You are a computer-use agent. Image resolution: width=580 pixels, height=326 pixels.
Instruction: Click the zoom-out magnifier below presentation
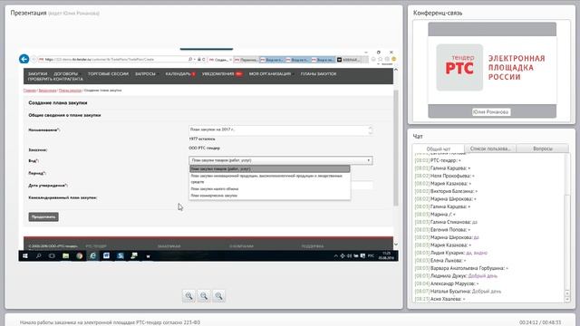point(204,296)
